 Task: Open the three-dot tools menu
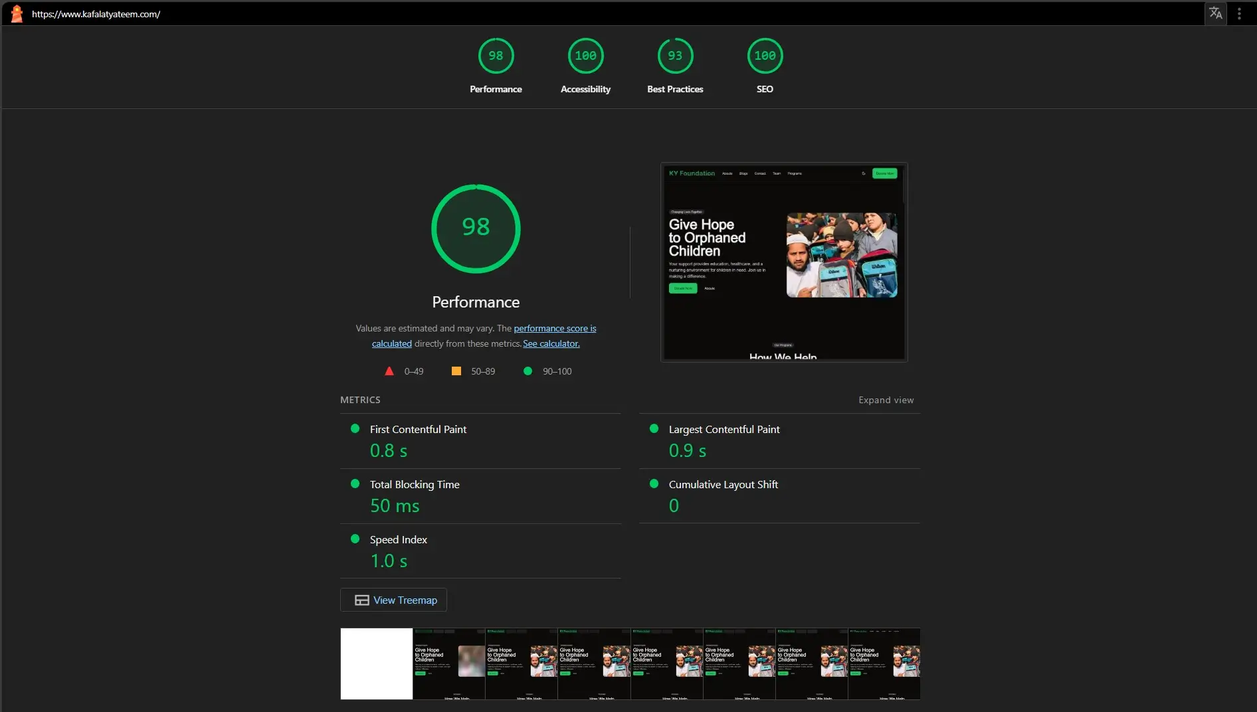pos(1239,14)
